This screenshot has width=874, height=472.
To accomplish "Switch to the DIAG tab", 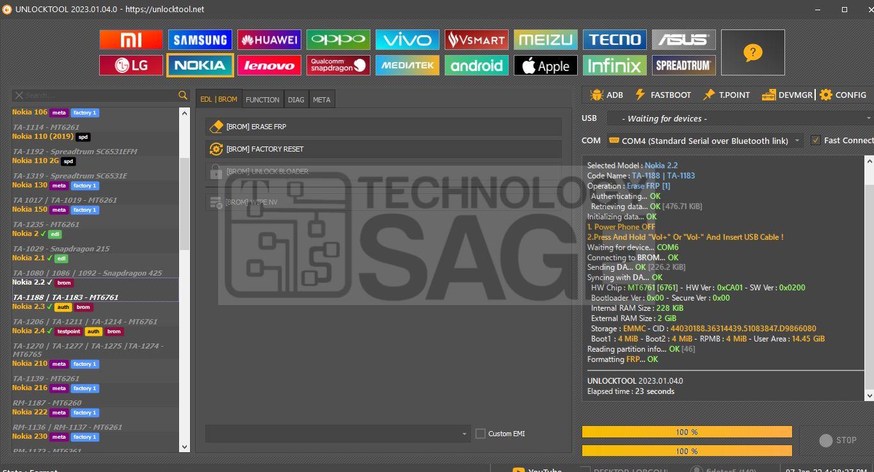I will [296, 100].
